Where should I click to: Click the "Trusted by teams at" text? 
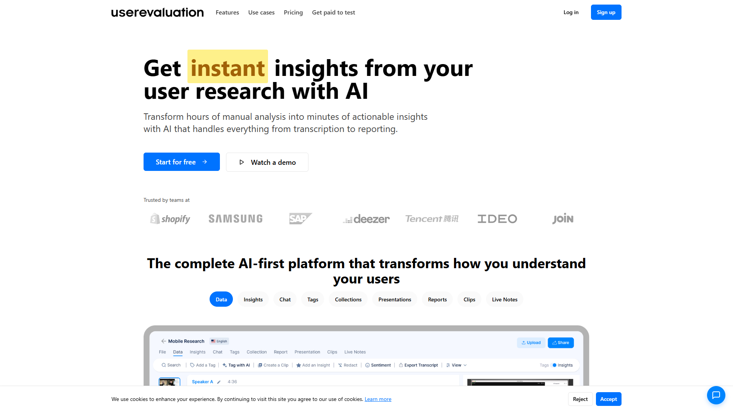point(166,200)
